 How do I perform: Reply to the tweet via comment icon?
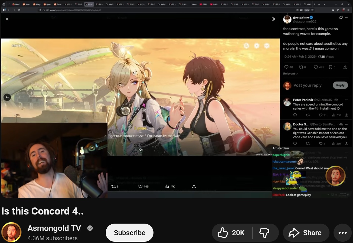click(286, 67)
